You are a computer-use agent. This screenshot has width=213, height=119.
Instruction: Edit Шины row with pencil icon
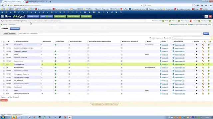203,90
